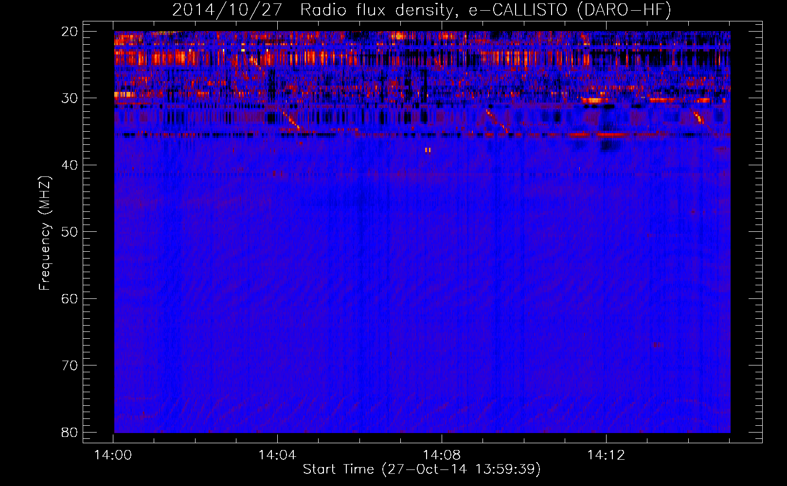The width and height of the screenshot is (787, 486).
Task: Click the 14:08 time tick label
Action: pyautogui.click(x=442, y=455)
